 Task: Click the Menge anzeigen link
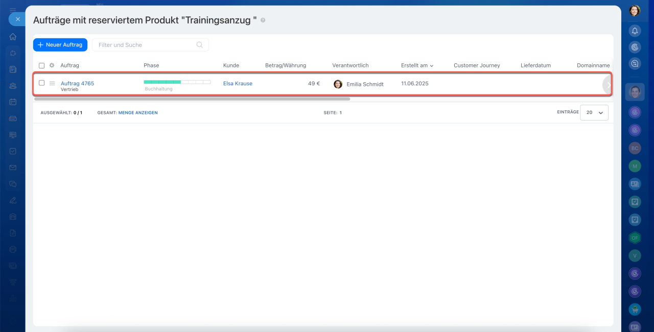(x=138, y=112)
